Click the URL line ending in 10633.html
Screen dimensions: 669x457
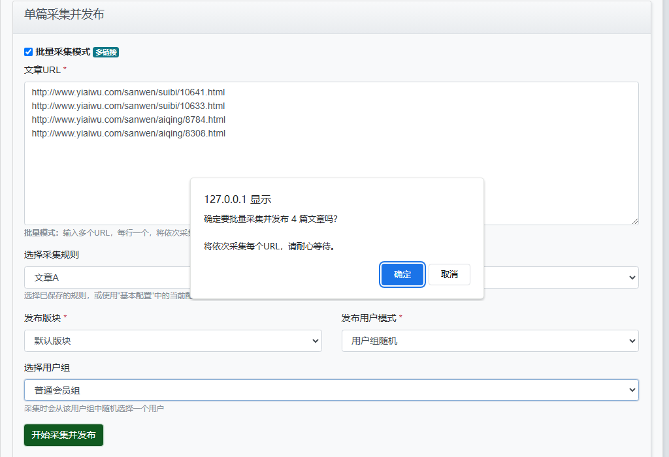(x=128, y=106)
